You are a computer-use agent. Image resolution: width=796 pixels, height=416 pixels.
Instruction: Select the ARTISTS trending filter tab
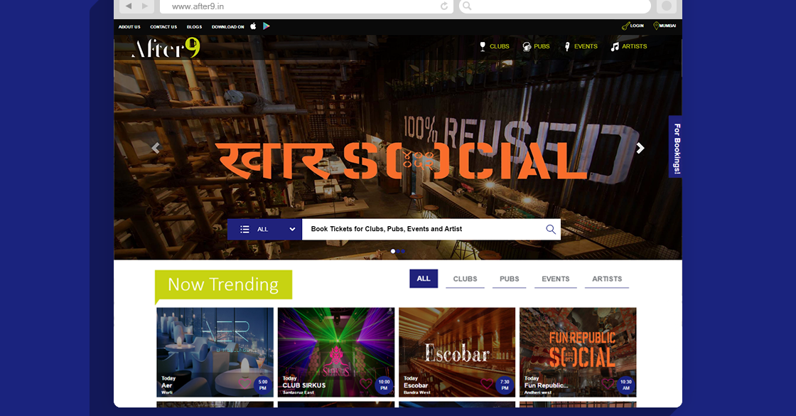pos(607,279)
